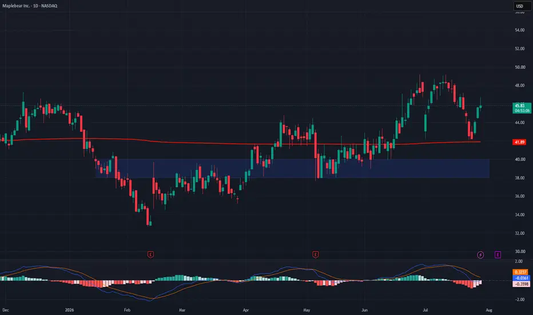Click the pink -0.3598 histogram value label
Image resolution: width=533 pixels, height=315 pixels.
coord(521,284)
